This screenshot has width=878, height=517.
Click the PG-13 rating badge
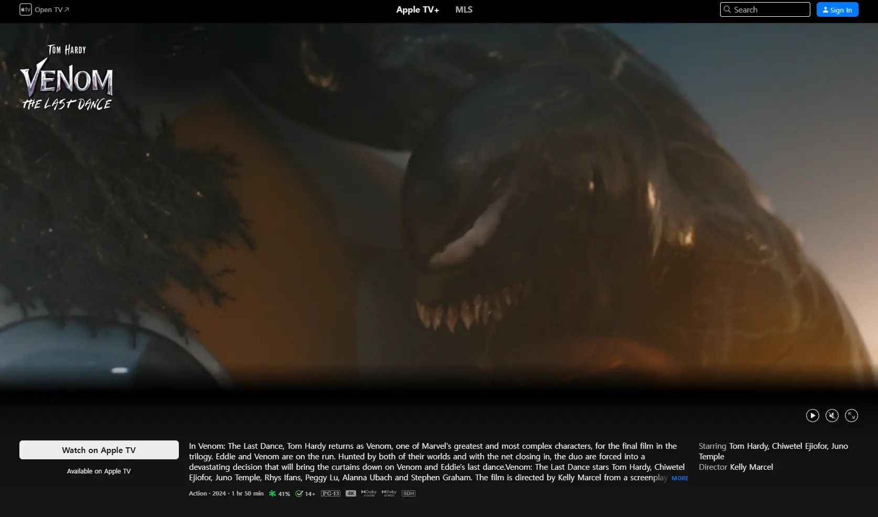(x=330, y=493)
